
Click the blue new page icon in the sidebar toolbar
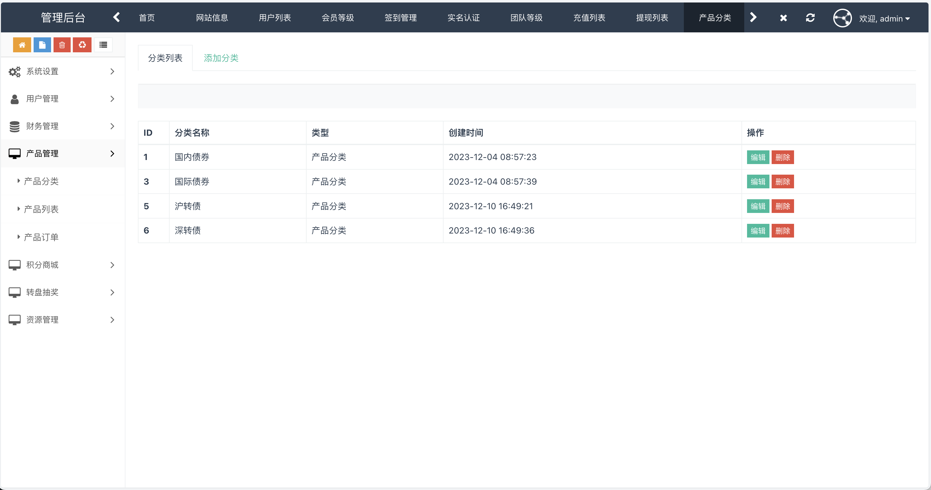coord(42,45)
